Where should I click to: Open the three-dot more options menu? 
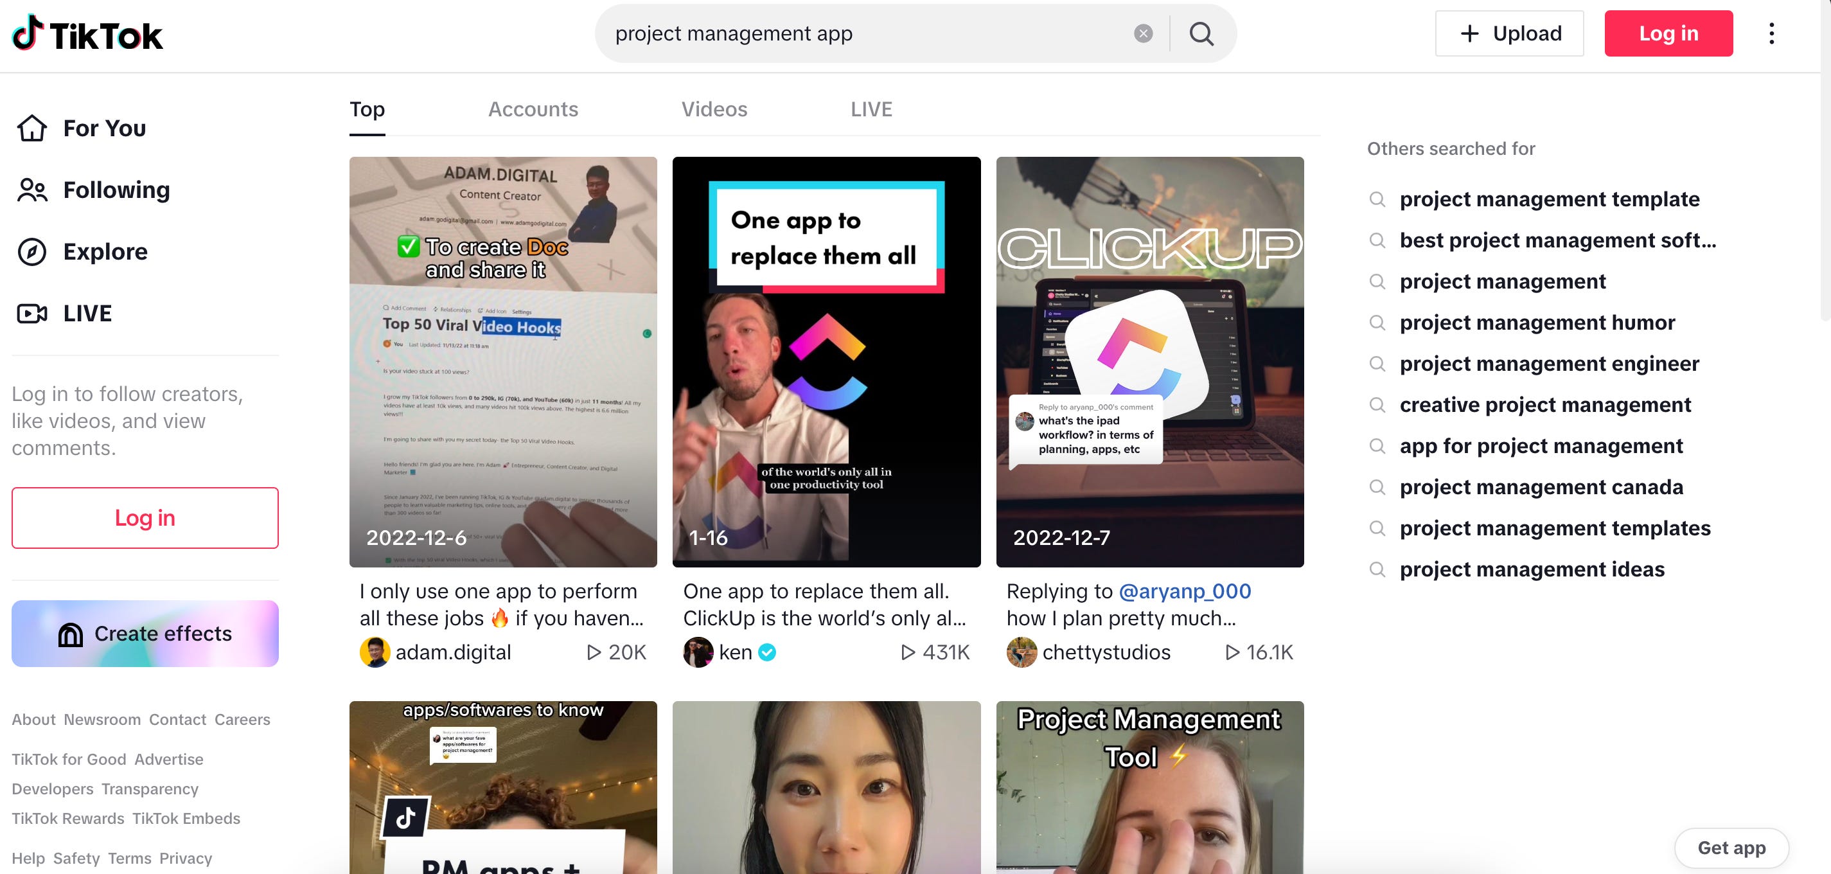1771,33
